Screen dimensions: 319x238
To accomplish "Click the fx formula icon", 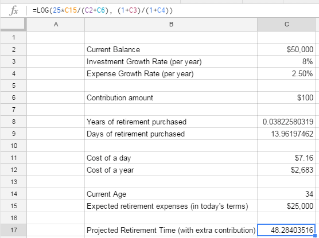I will 13,10.
